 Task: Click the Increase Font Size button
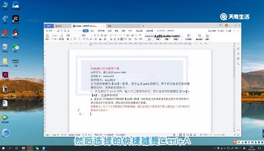coord(95,35)
